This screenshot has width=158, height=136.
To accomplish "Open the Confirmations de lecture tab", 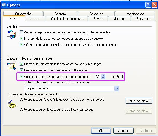I will click(67, 19).
